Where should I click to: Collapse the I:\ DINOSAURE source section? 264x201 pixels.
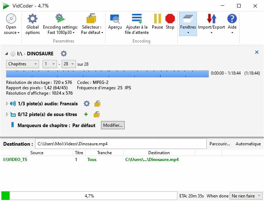(6, 54)
